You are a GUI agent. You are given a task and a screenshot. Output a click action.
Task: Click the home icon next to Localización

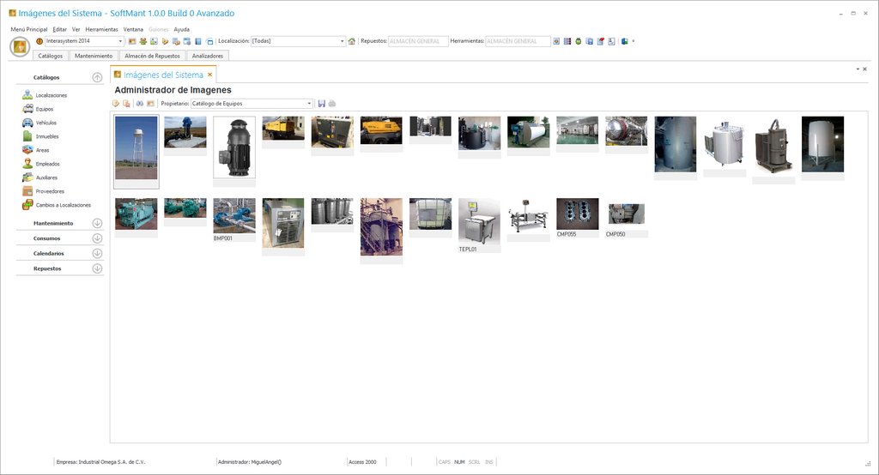[352, 41]
